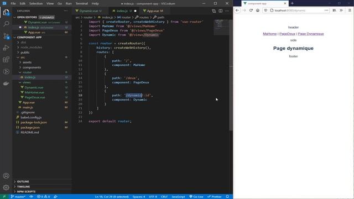
Task: Click the notifications bell in status bar
Action: click(227, 197)
